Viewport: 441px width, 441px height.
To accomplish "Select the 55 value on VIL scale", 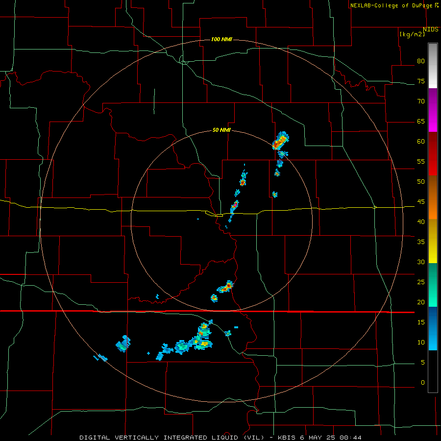I will (x=421, y=161).
